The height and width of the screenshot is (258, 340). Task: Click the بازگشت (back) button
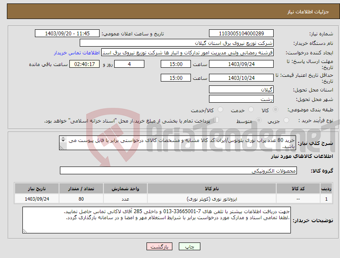point(159,246)
